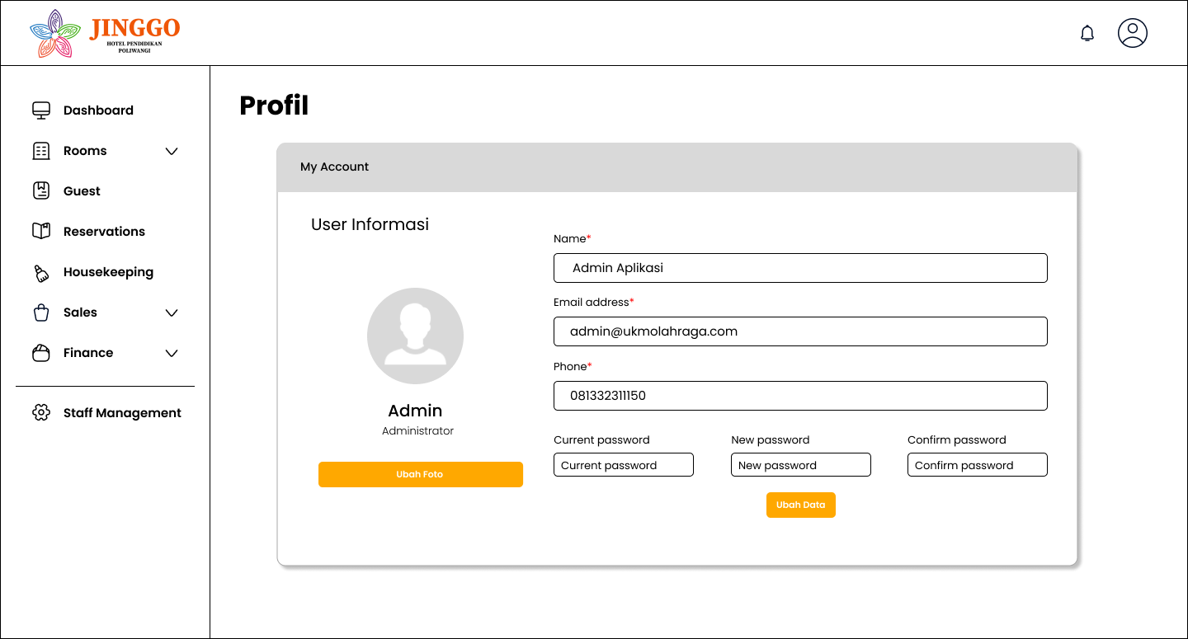The image size is (1188, 639).
Task: Expand the Rooms submenu chevron
Action: click(x=172, y=152)
